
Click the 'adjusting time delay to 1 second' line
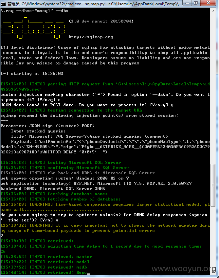click(101, 246)
